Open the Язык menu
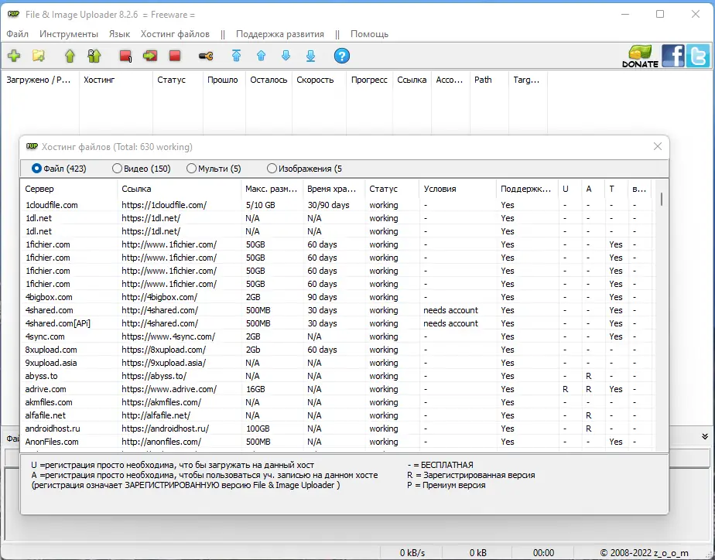This screenshot has height=560, width=715. pos(119,34)
